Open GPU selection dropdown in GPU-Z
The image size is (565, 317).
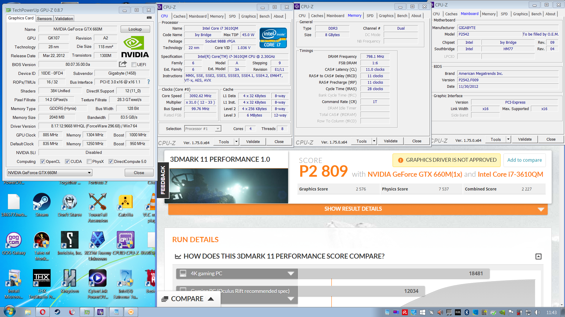(x=49, y=173)
